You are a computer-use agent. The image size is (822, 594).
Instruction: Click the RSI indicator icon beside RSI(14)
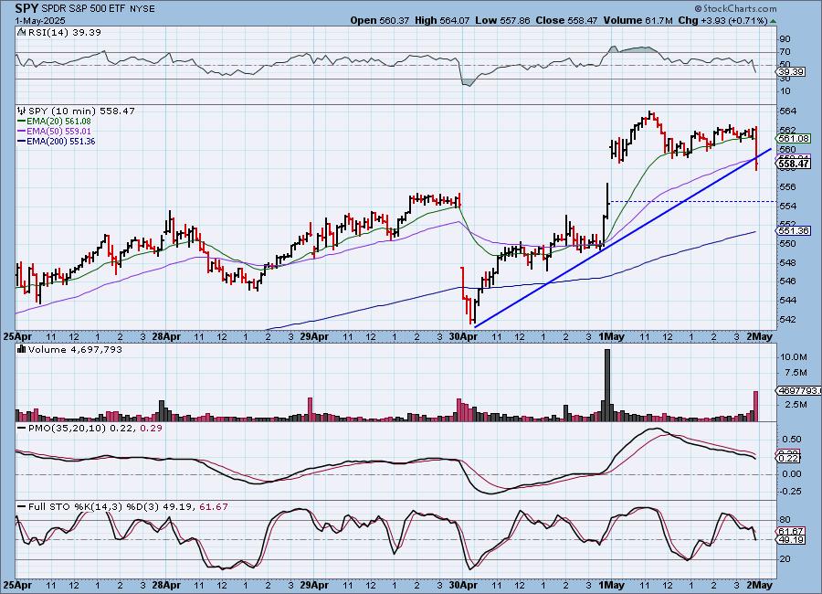pos(21,32)
